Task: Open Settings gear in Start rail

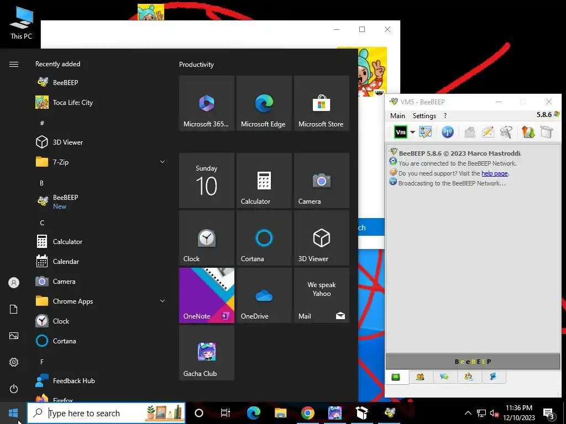Action: pyautogui.click(x=14, y=362)
